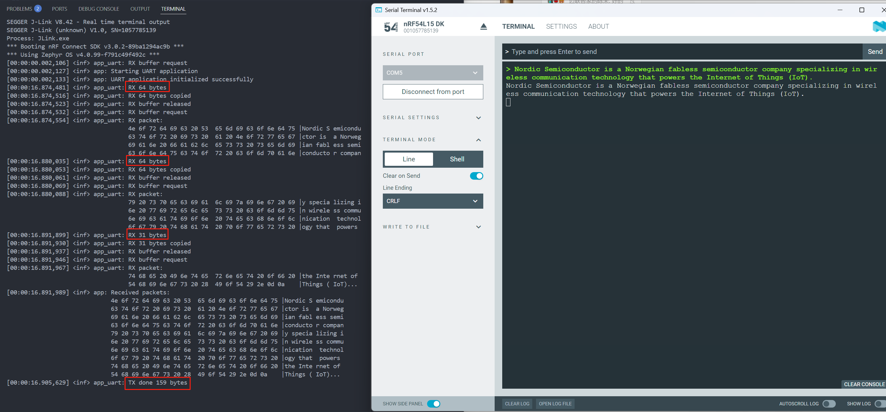Open the ABOUT tab in Serial Terminal
Screen dimensions: 886x412
point(599,26)
